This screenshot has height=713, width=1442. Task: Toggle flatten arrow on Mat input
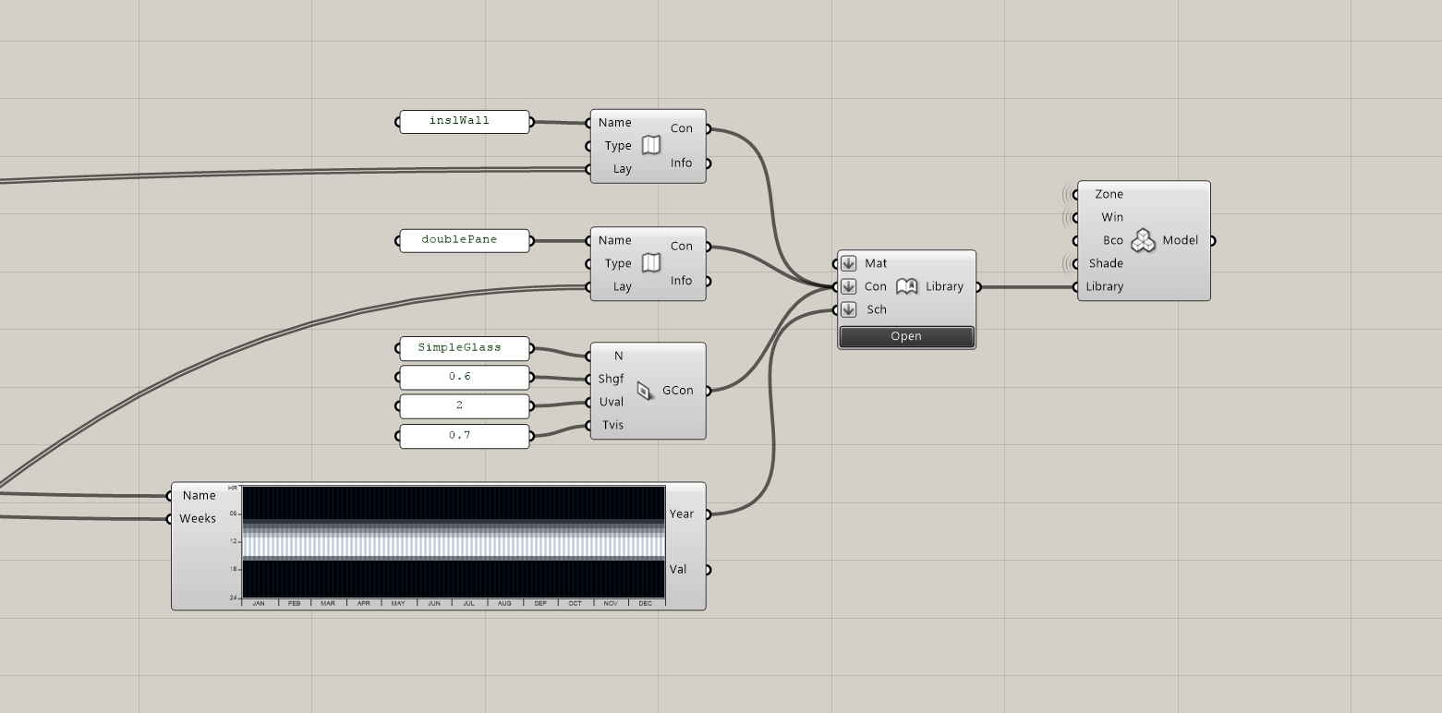pyautogui.click(x=849, y=263)
